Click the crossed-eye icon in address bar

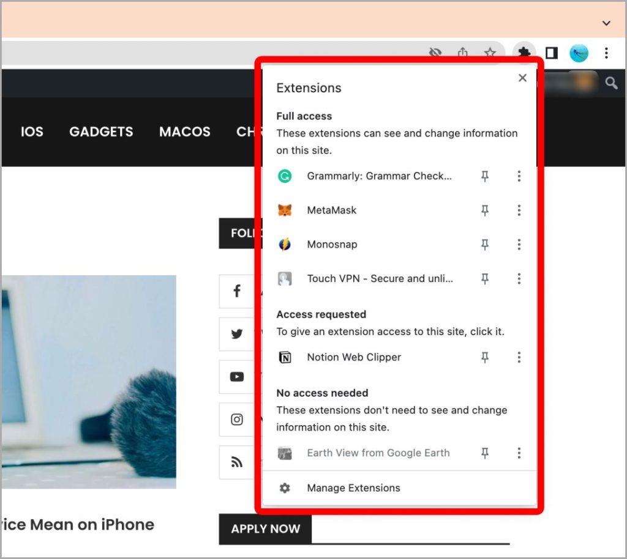(x=435, y=53)
